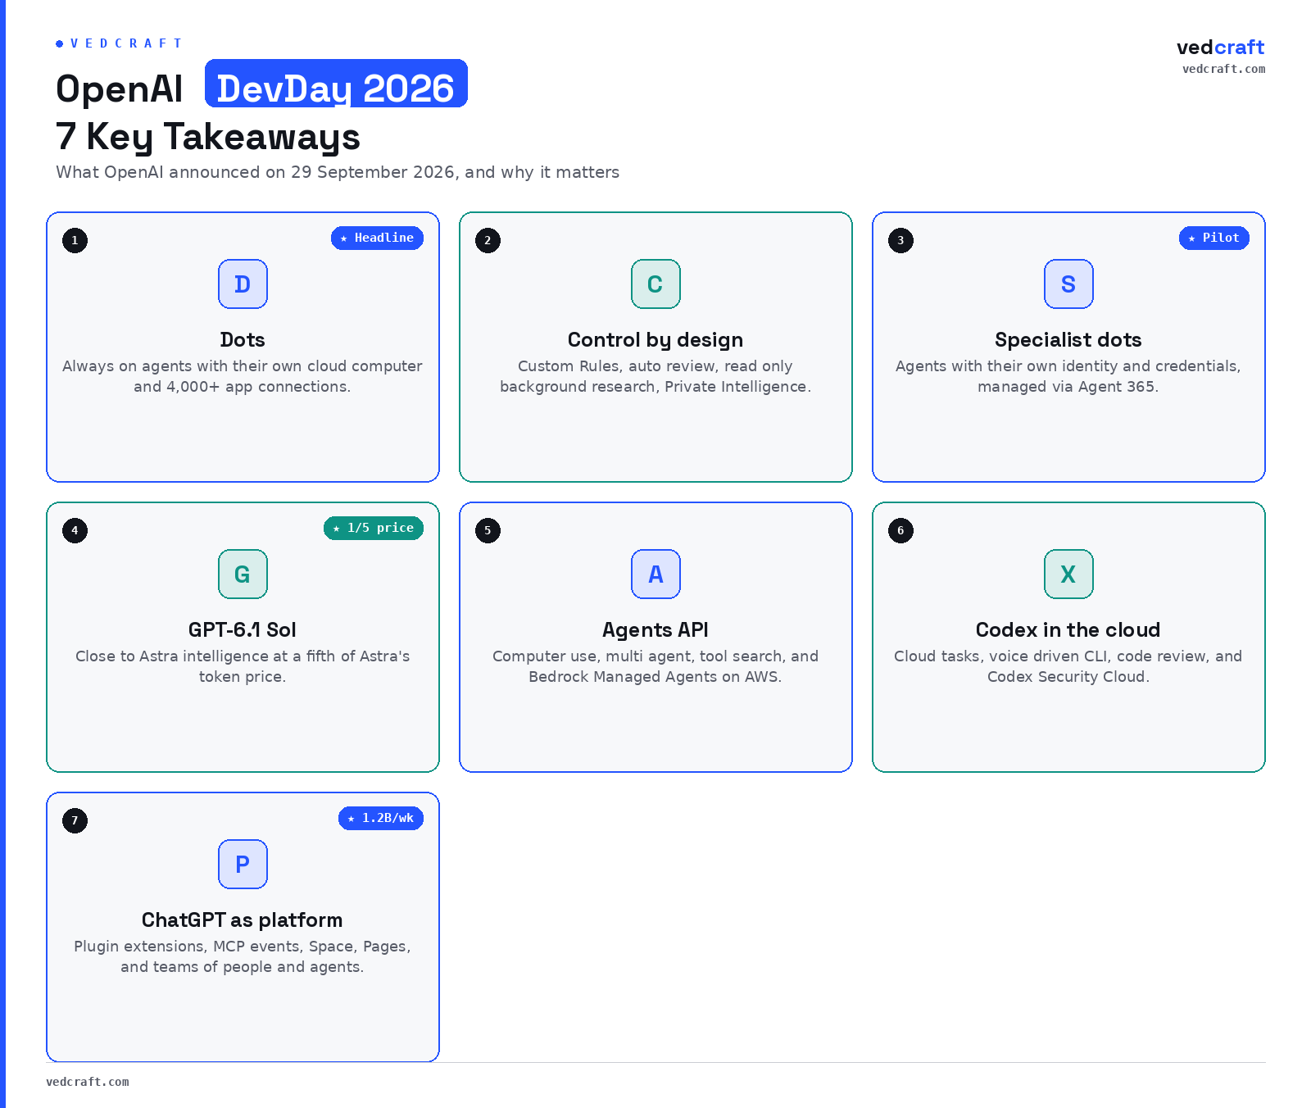Select the Control by design title
Image resolution: width=1311 pixels, height=1108 pixels.
point(655,340)
